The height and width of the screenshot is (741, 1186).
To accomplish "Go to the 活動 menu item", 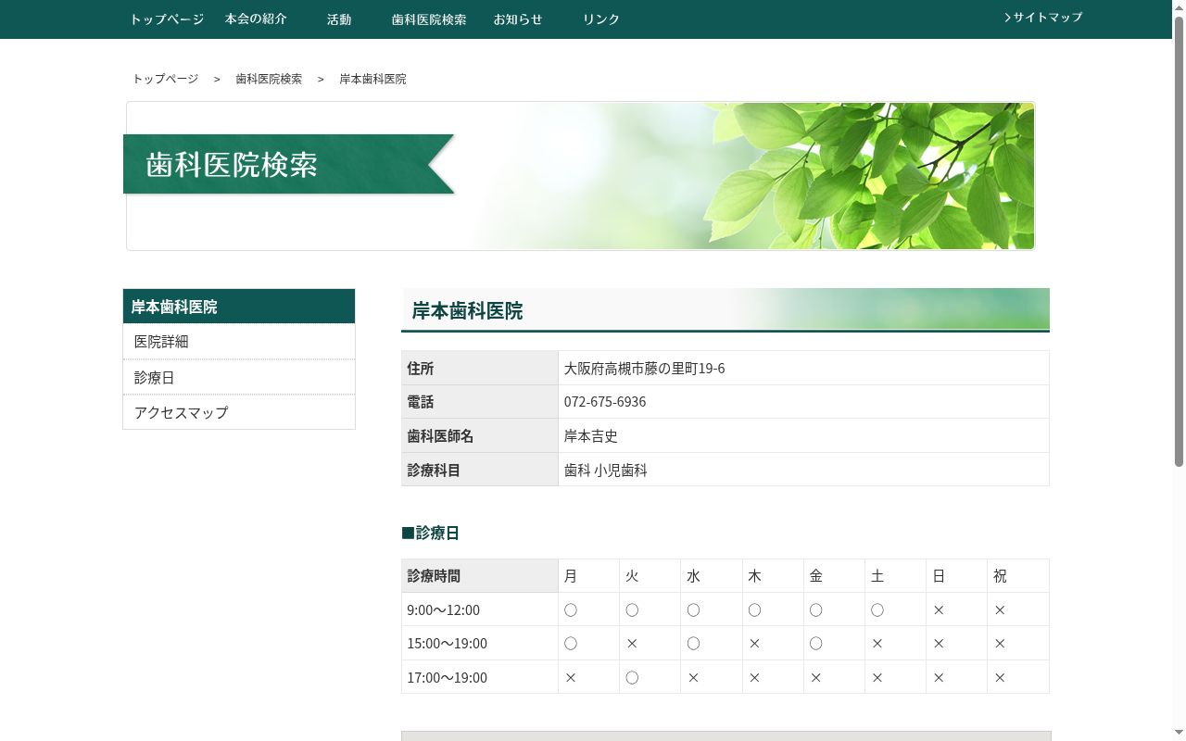I will click(x=339, y=19).
